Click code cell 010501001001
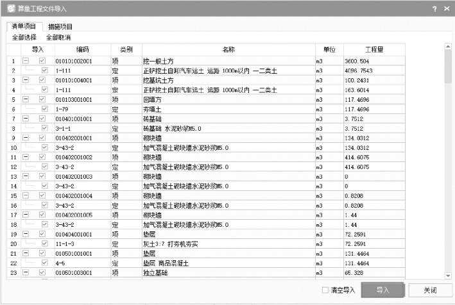Viewport: 455px width, 305px height. (83, 254)
